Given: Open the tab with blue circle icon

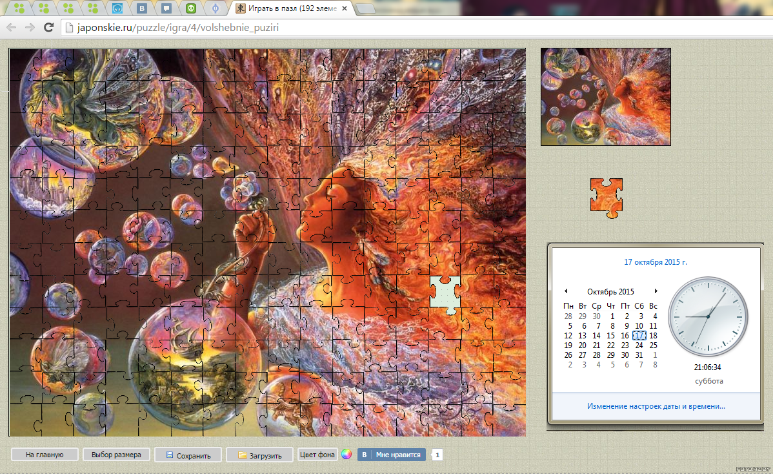Looking at the screenshot, I should pyautogui.click(x=215, y=8).
